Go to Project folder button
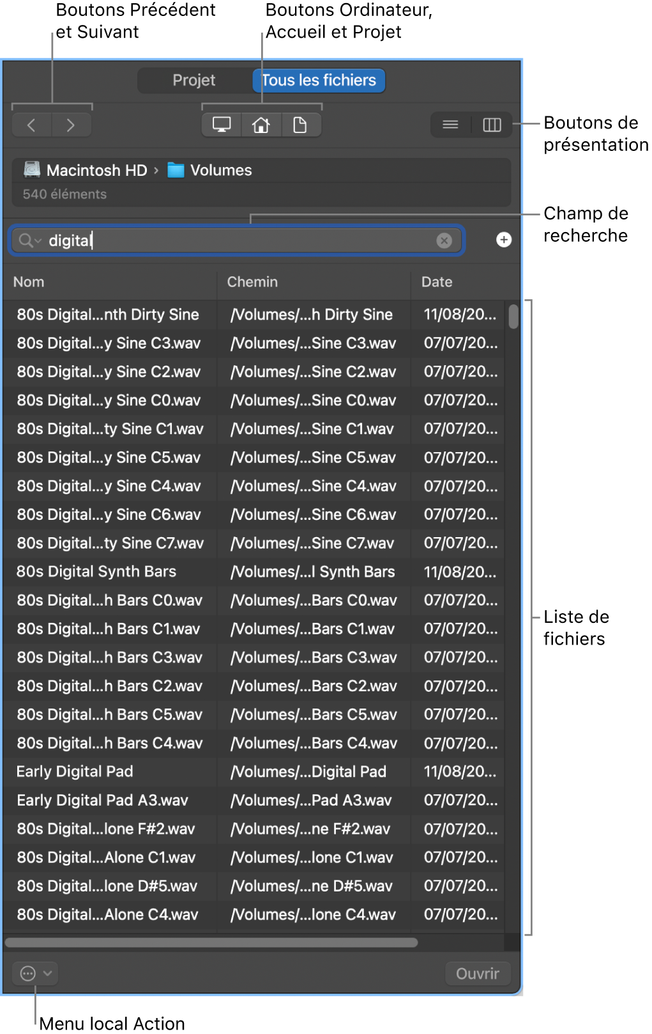 pyautogui.click(x=299, y=125)
